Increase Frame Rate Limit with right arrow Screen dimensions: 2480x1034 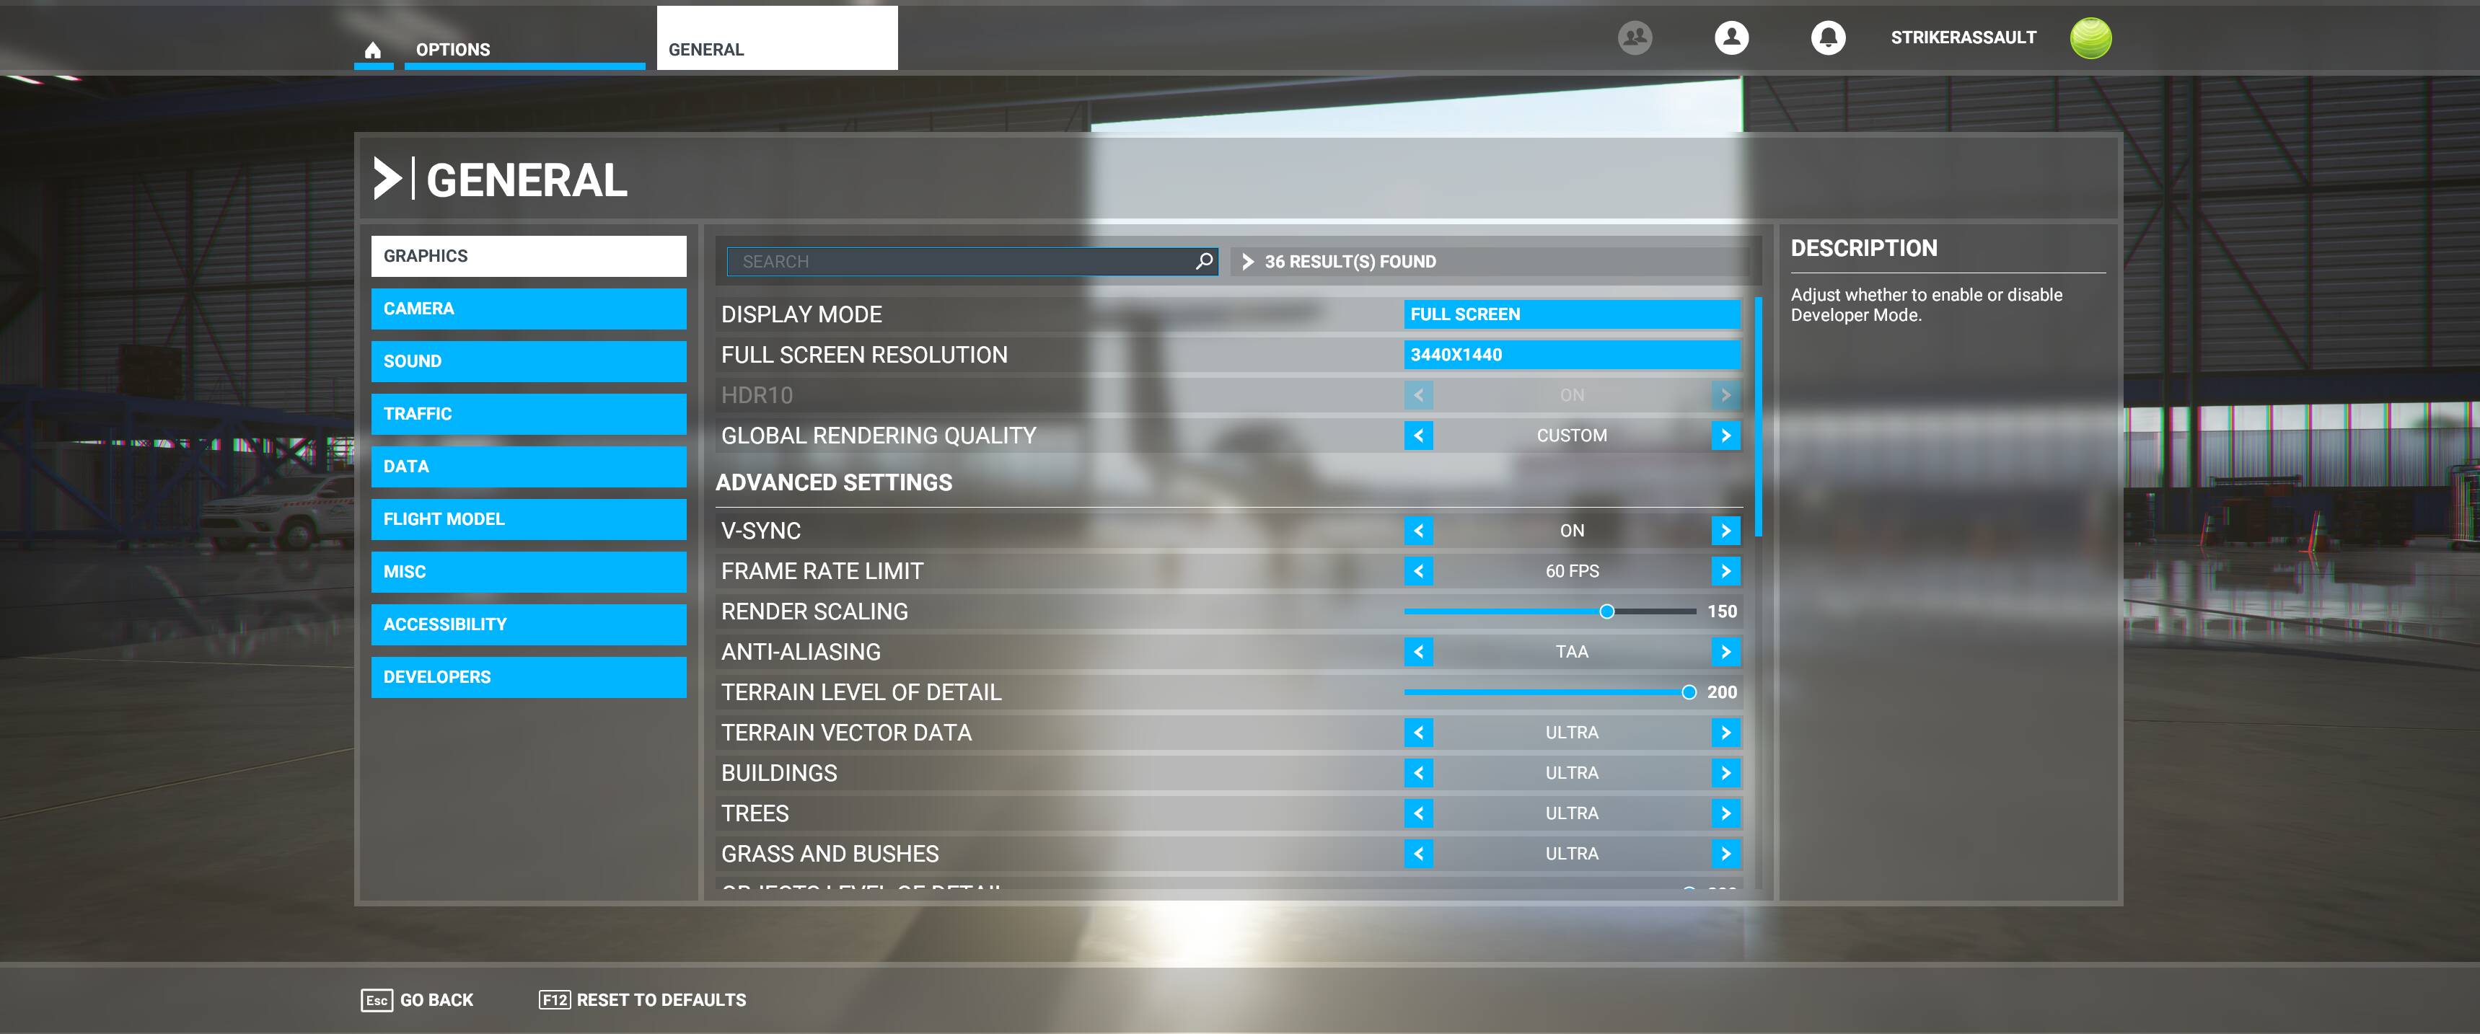pos(1725,571)
